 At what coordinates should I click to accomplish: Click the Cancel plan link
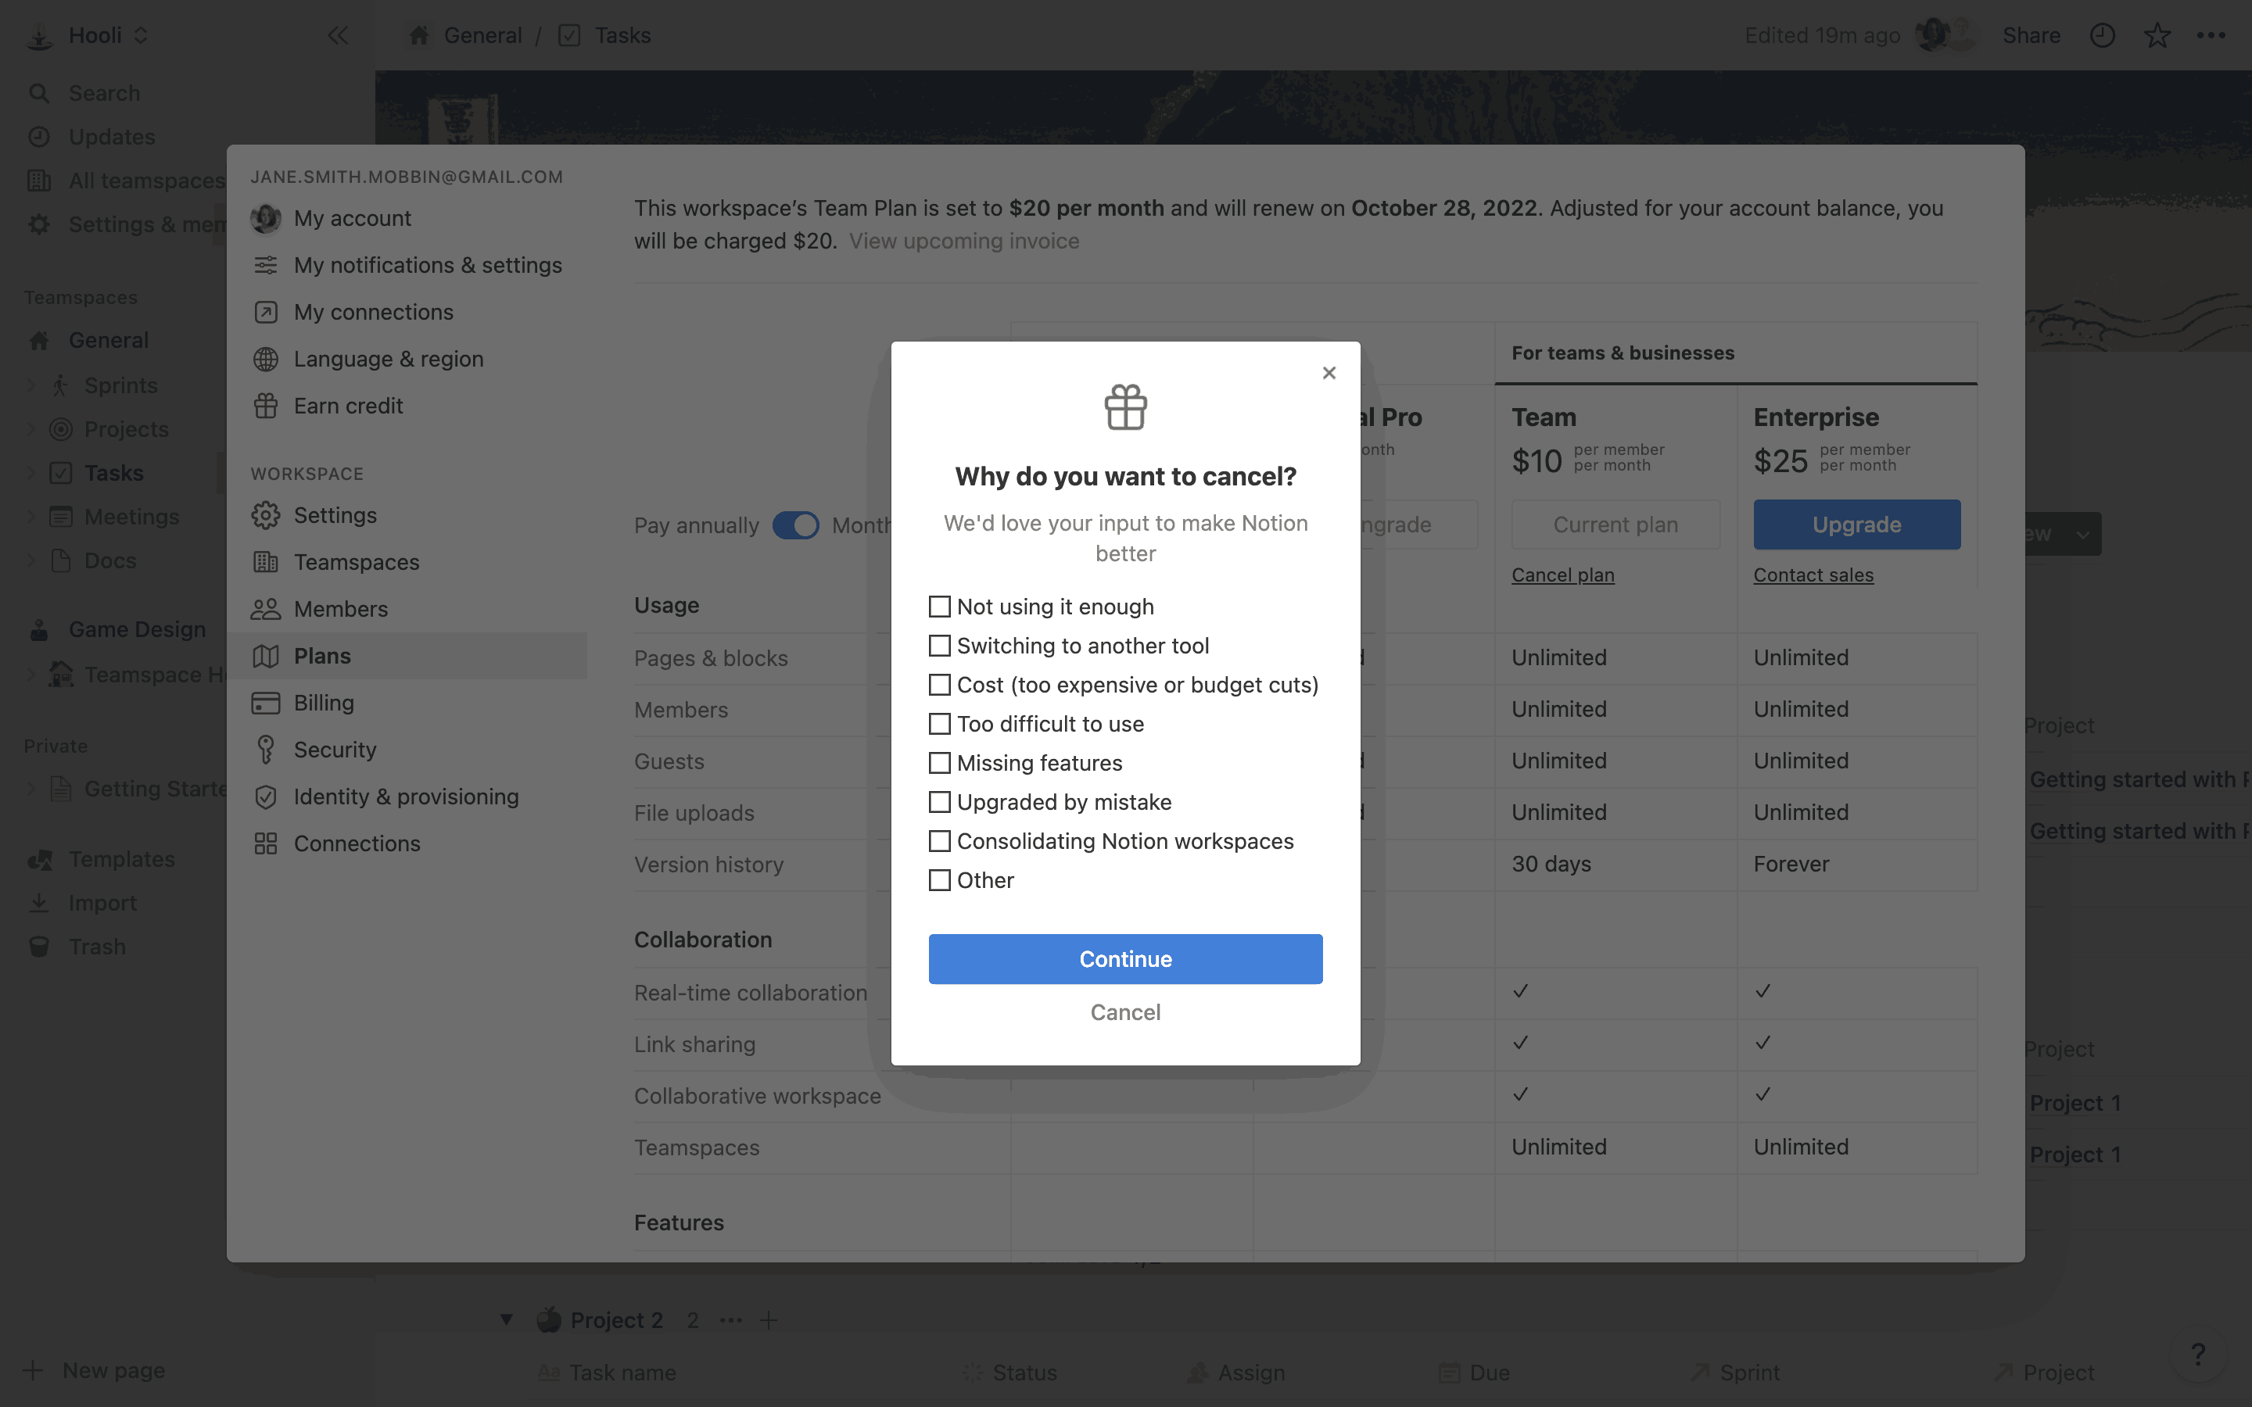pos(1562,575)
